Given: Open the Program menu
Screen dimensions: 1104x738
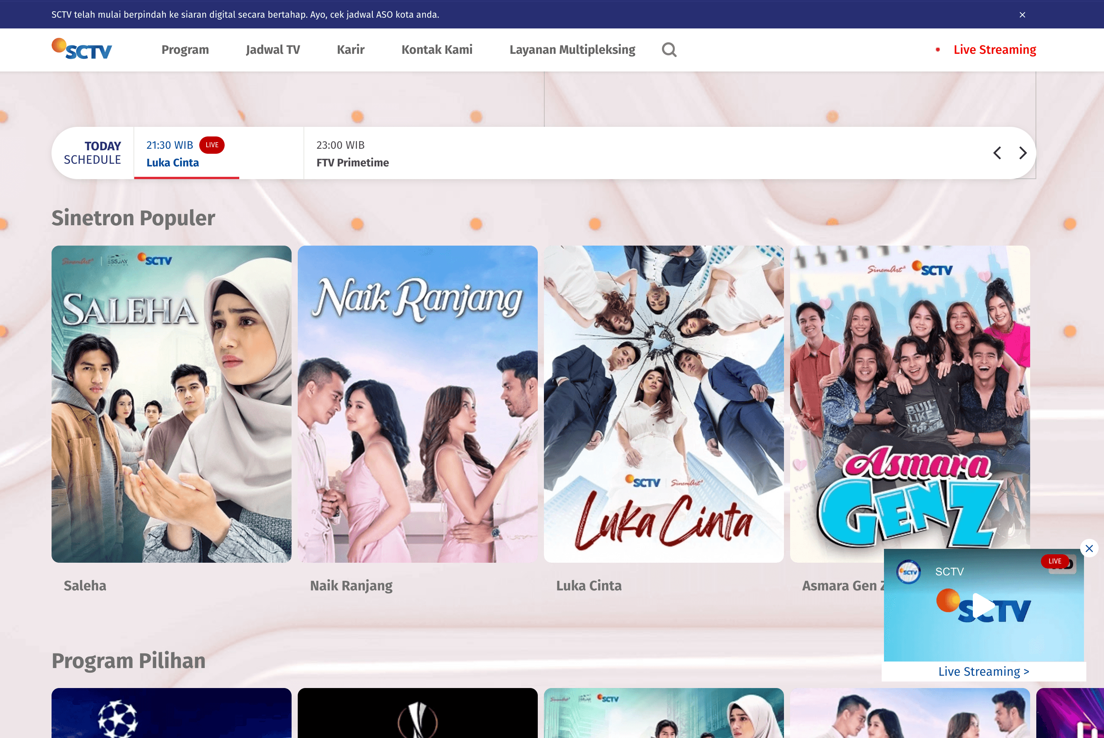Looking at the screenshot, I should pyautogui.click(x=185, y=50).
